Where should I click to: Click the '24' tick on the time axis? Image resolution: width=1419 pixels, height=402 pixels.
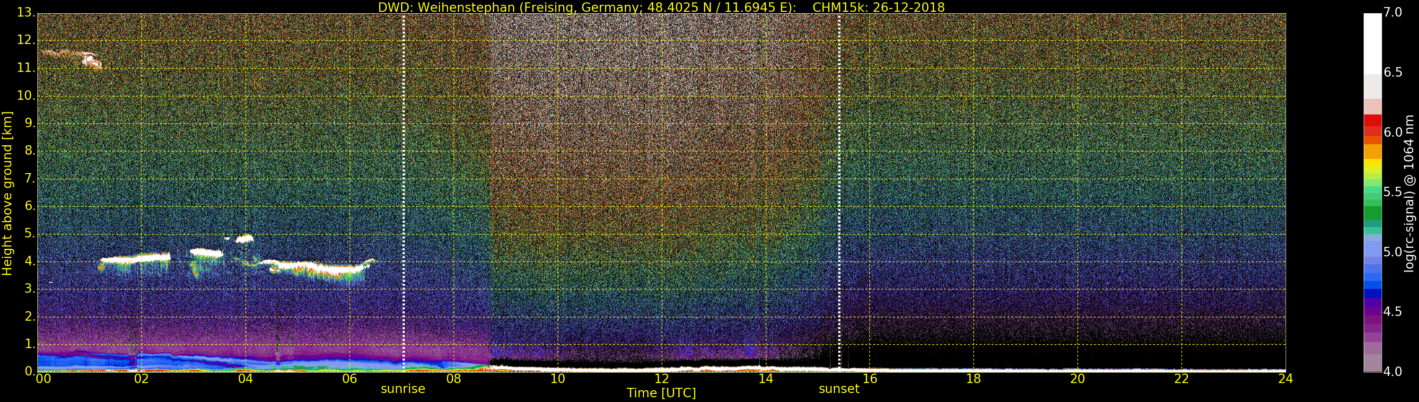1285,379
